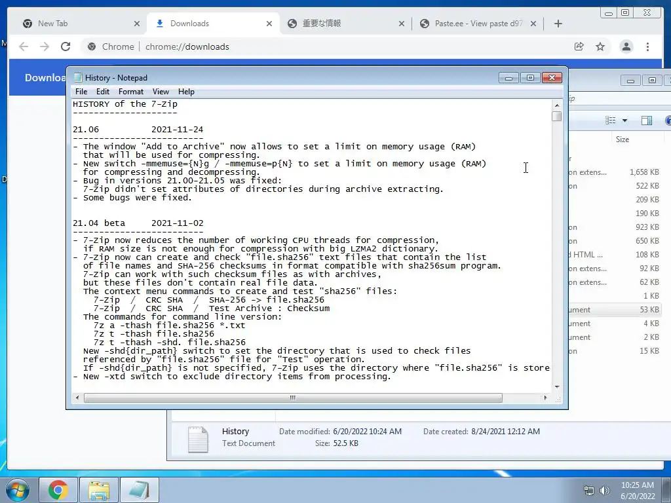Switch to the New Tab browser tab
The width and height of the screenshot is (671, 503).
81,24
